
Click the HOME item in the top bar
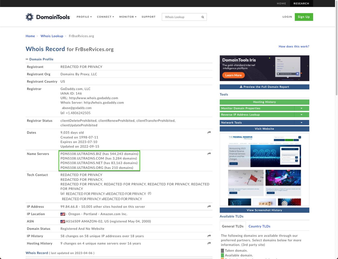coord(281,3)
